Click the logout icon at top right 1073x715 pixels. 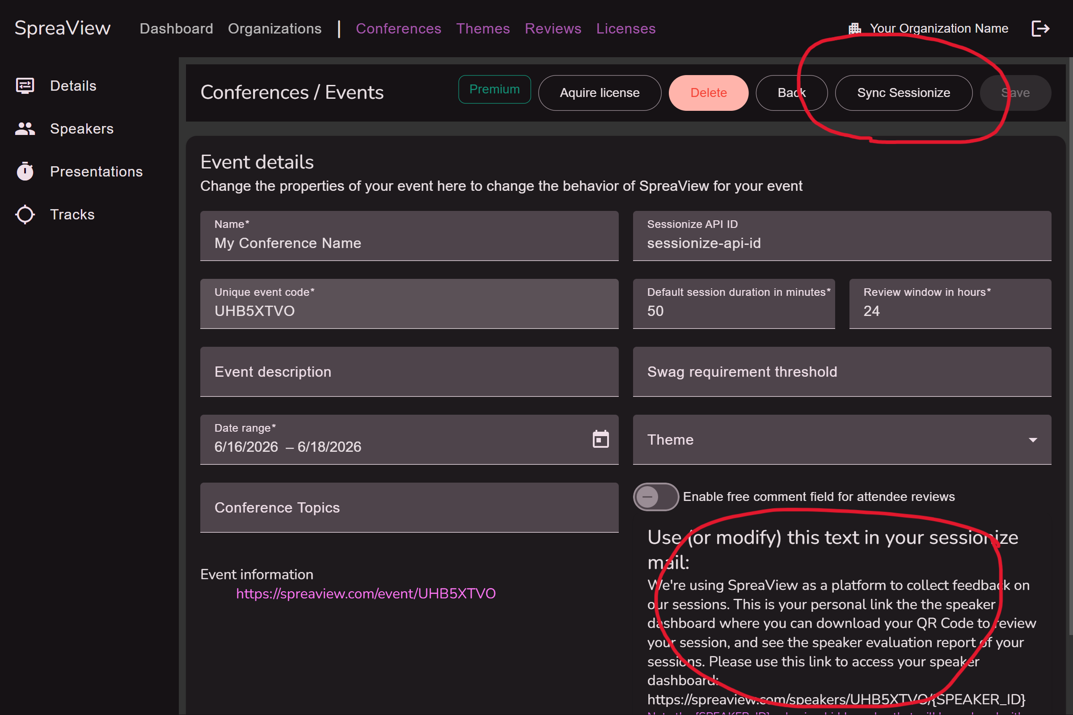click(1040, 29)
